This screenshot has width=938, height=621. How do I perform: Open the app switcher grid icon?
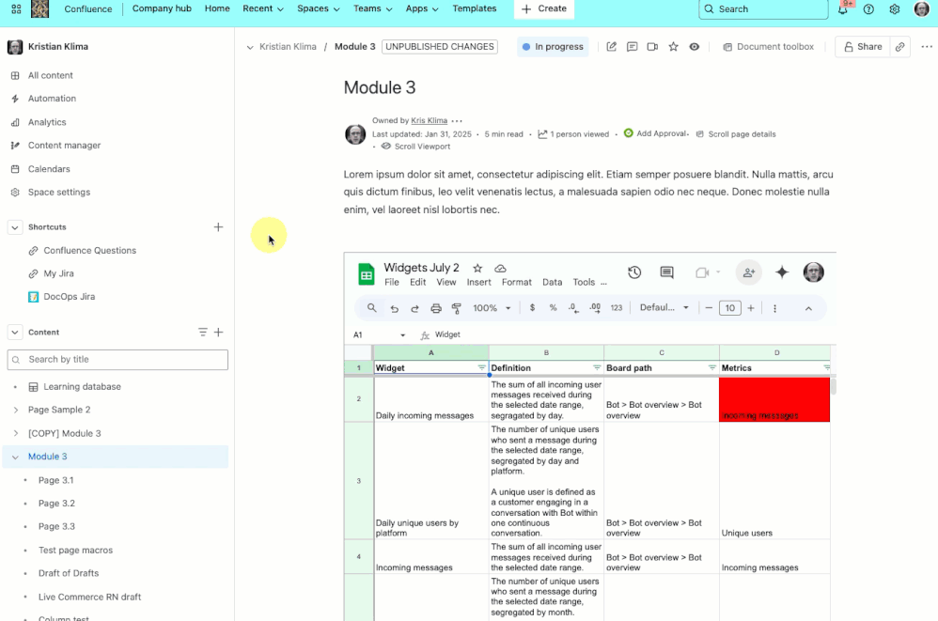point(16,9)
